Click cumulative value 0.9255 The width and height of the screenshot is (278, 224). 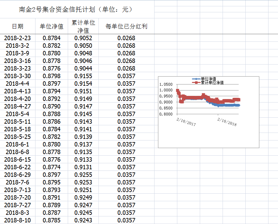83,175
